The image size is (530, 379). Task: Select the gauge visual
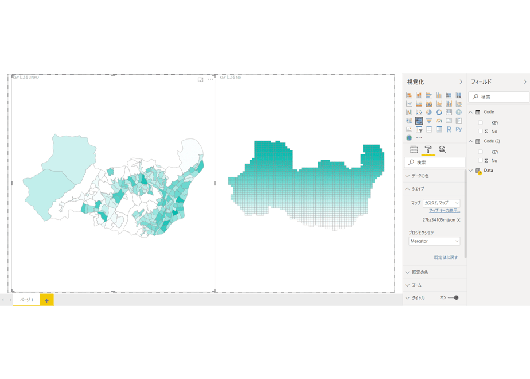[439, 121]
